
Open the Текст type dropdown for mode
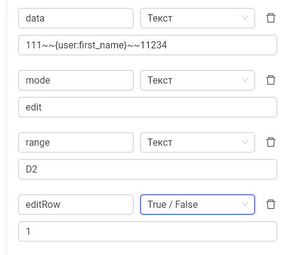point(197,80)
